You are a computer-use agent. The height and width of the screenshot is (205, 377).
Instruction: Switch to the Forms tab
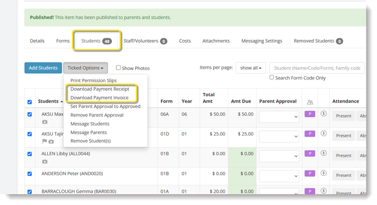tap(63, 41)
